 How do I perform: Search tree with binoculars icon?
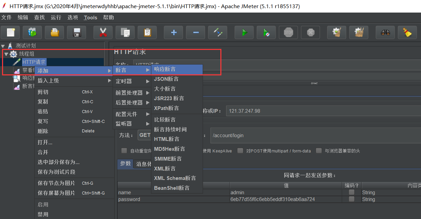pos(385,33)
